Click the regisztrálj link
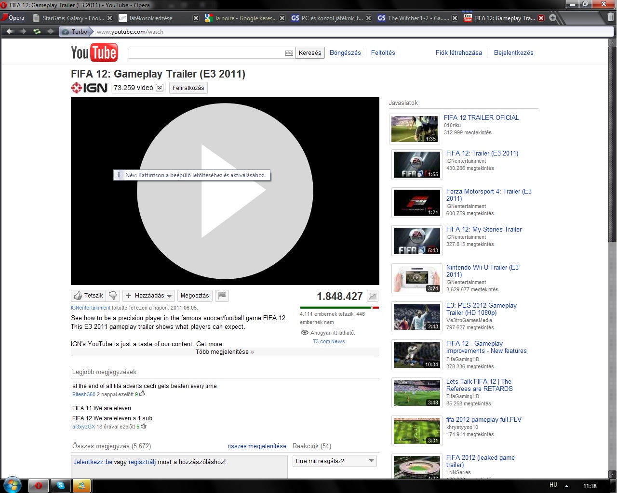Image resolution: width=617 pixels, height=493 pixels. (x=142, y=462)
